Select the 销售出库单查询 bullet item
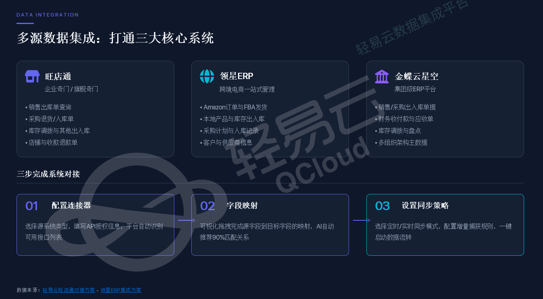Viewport: 543px width, 299px height. 50,107
